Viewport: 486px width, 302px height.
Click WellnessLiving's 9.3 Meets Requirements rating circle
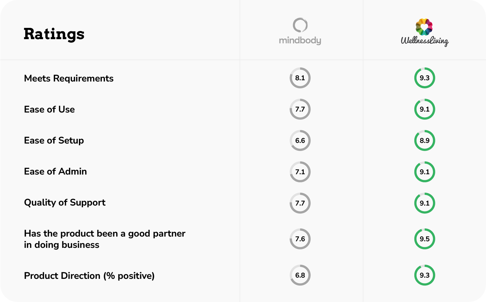[425, 78]
